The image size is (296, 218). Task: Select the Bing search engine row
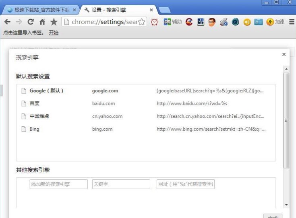coord(146,129)
